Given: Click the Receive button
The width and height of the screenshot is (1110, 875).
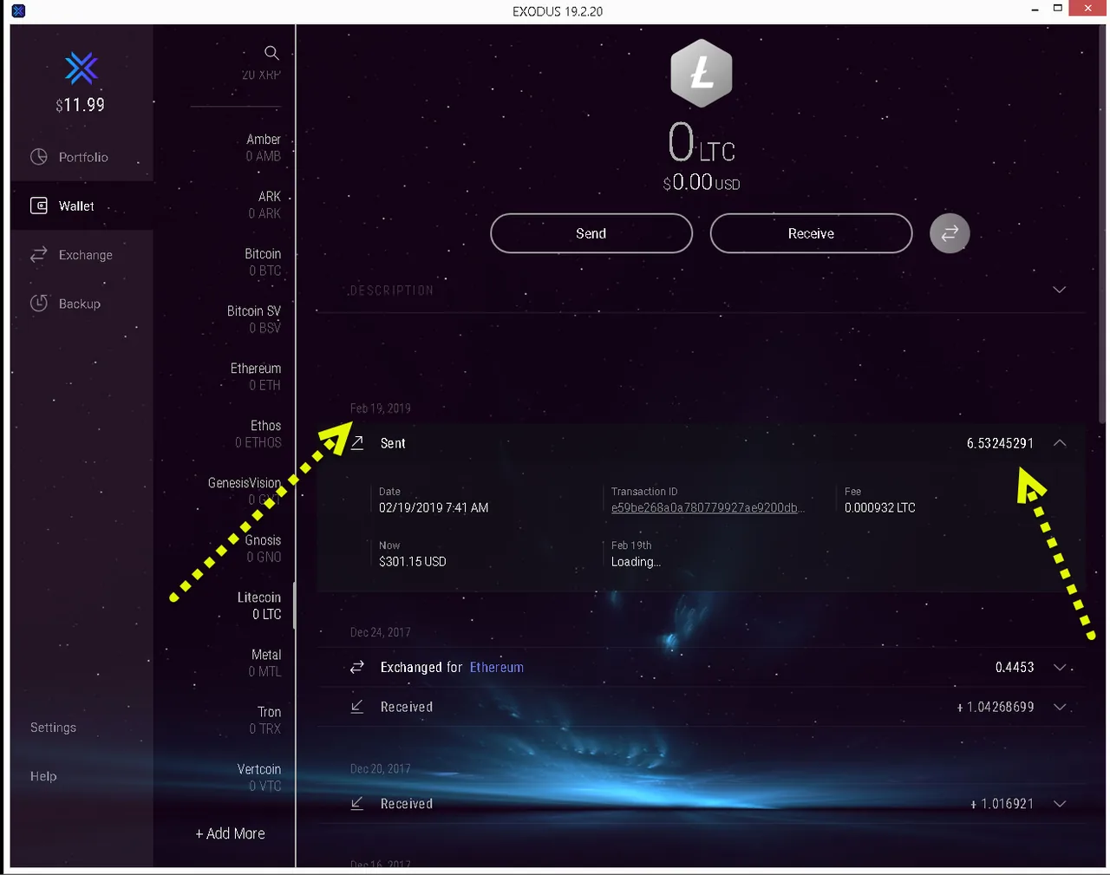Looking at the screenshot, I should tap(811, 233).
